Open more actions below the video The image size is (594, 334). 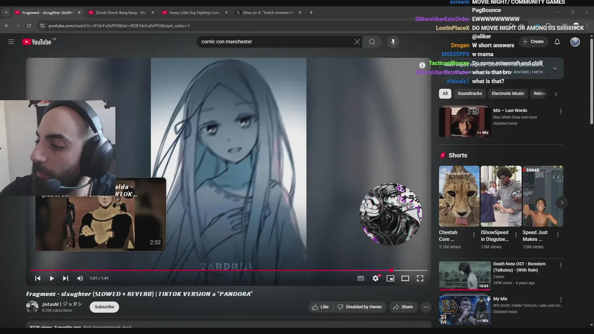(426, 307)
